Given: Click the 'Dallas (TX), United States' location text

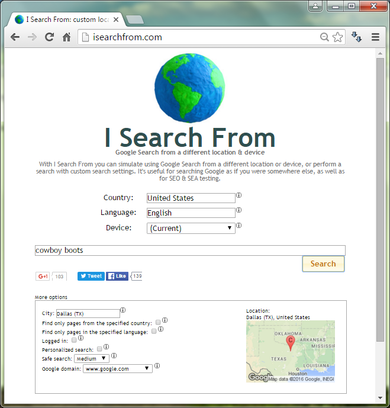Looking at the screenshot, I should (278, 317).
